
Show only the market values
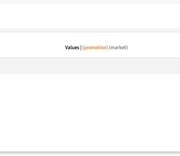point(118,47)
